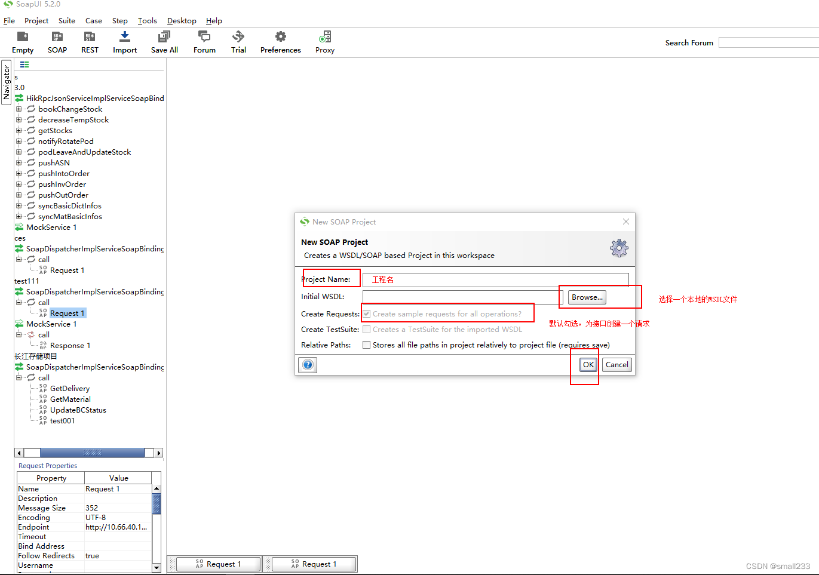Select the Response 1 mock response icon

click(43, 345)
